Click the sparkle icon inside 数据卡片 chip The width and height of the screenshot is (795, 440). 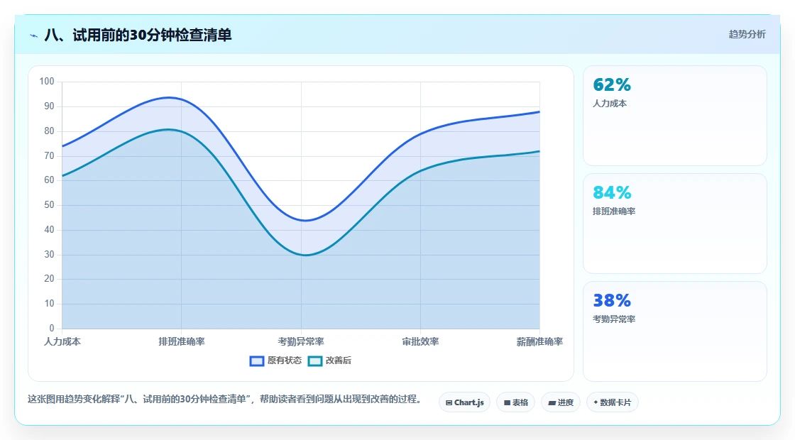click(596, 402)
